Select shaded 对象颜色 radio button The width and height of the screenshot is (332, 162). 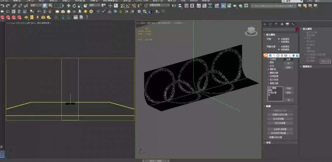[x=279, y=46]
